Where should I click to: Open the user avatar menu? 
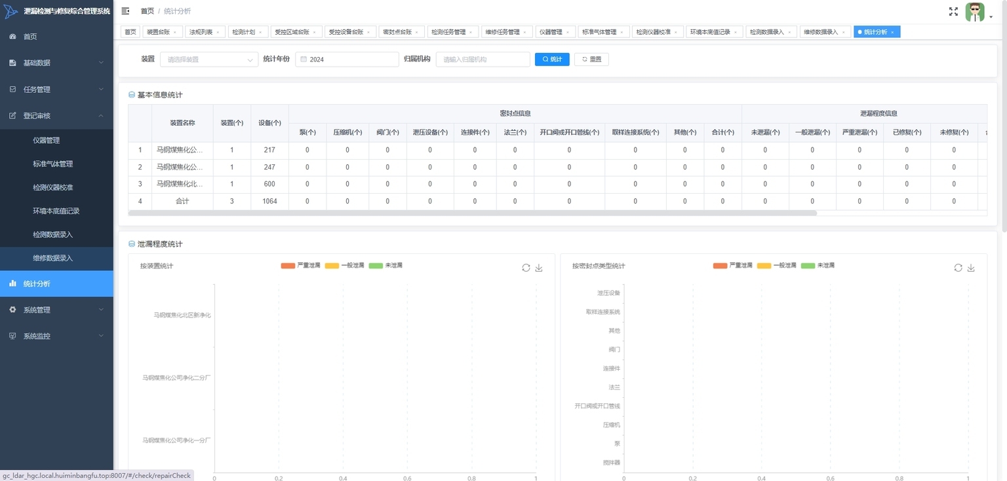click(x=975, y=12)
